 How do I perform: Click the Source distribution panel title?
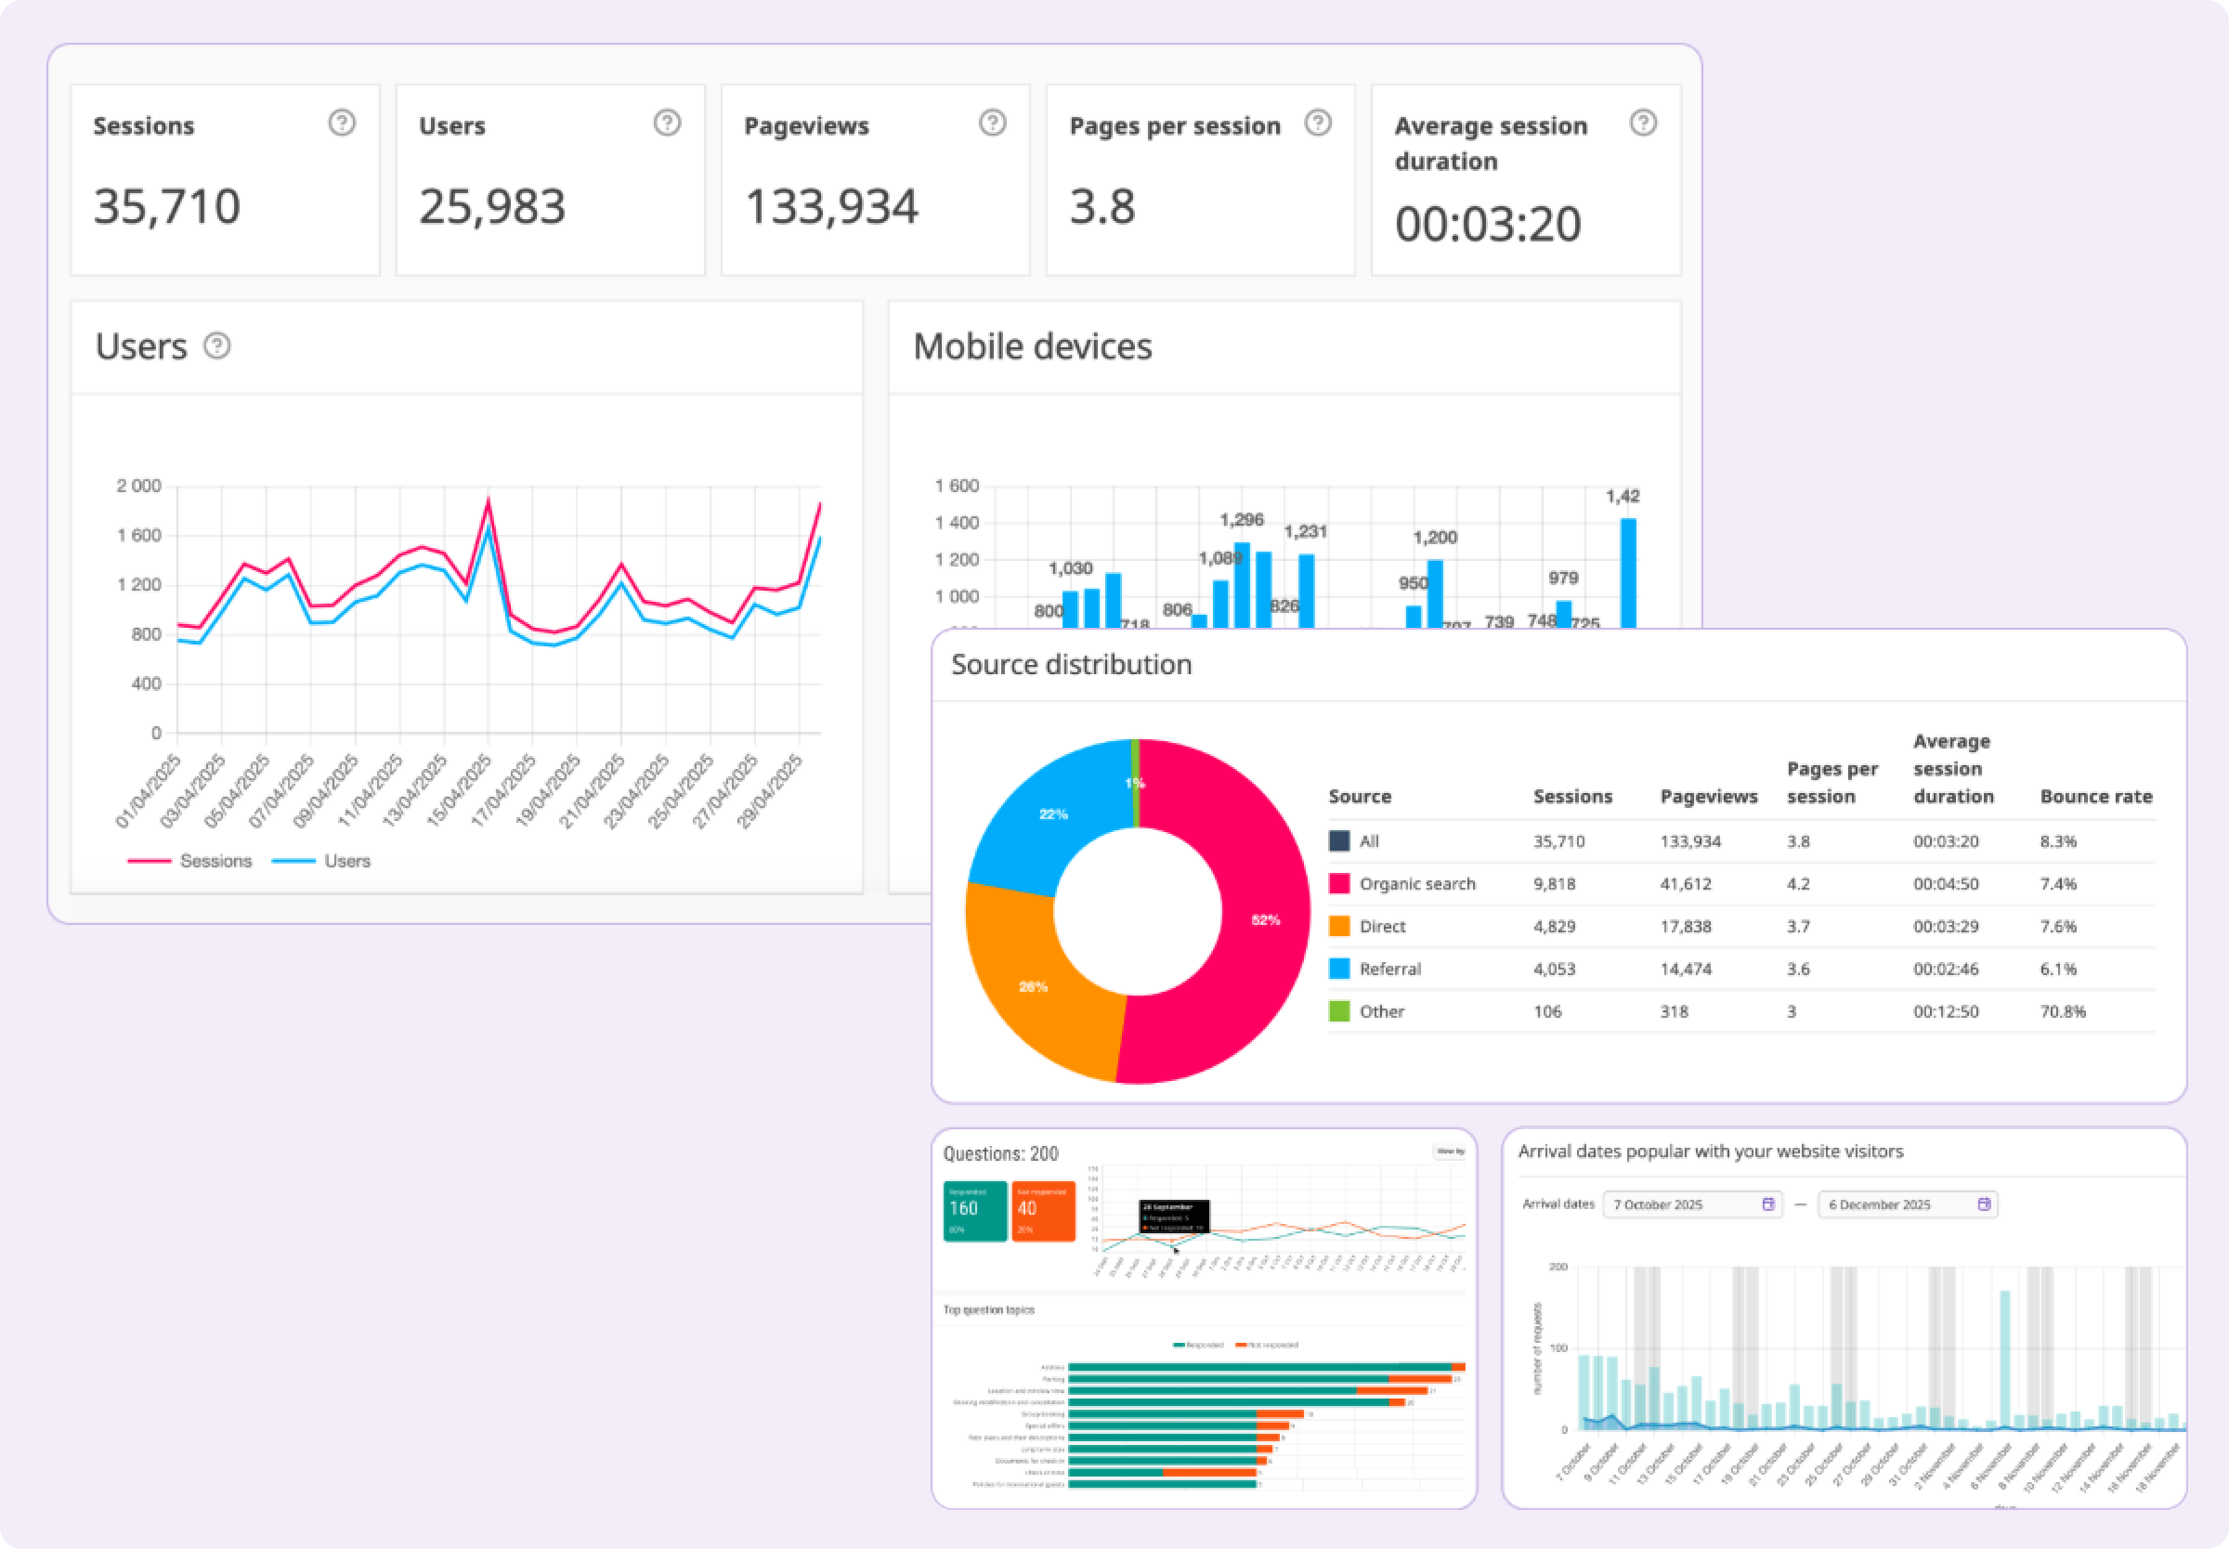point(1070,664)
